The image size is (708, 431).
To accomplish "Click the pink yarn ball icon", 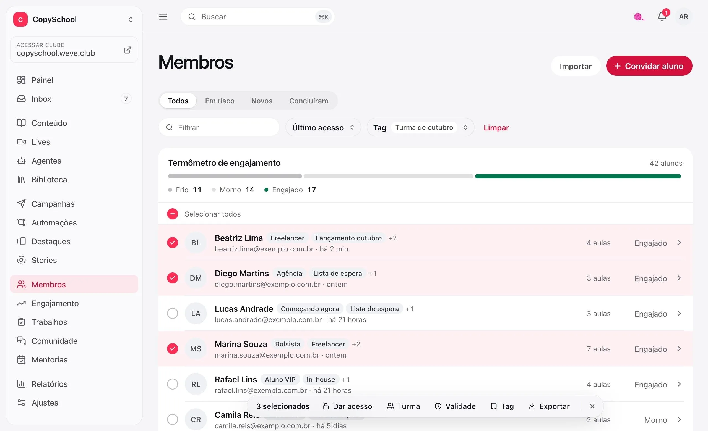I will pyautogui.click(x=639, y=17).
